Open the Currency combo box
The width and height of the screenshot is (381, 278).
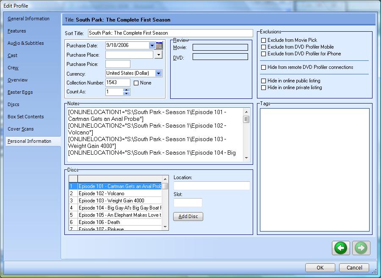158,74
